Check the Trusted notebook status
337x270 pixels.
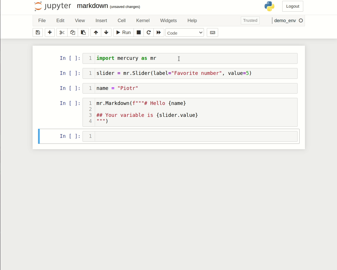coord(250,20)
